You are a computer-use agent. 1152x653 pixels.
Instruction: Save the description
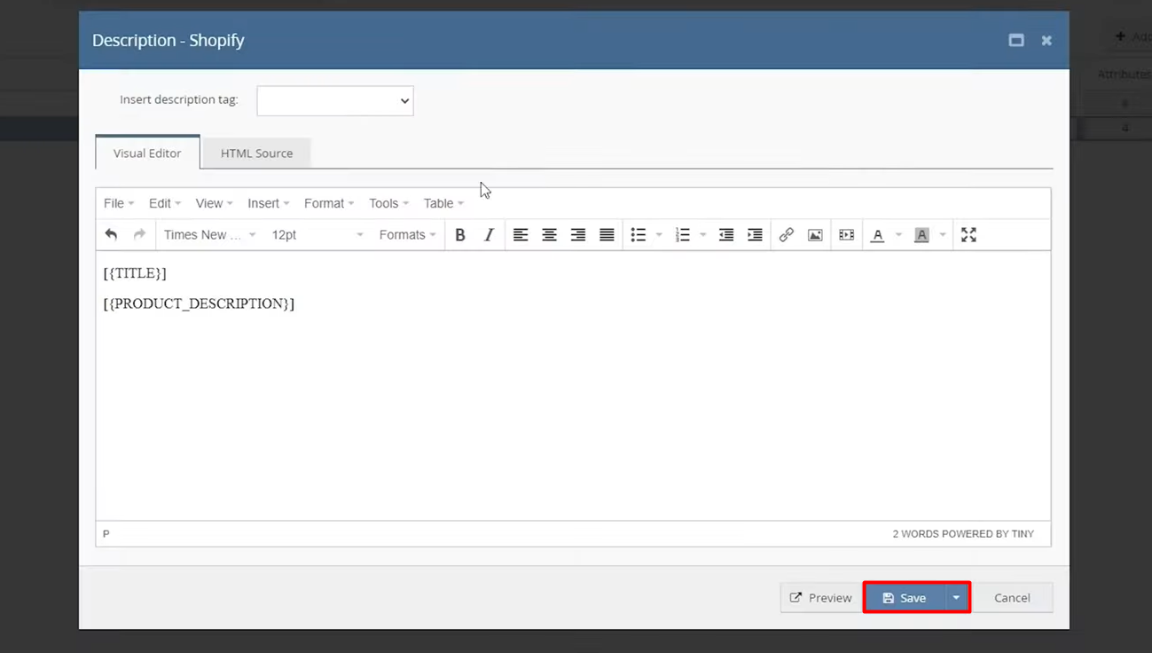(905, 598)
